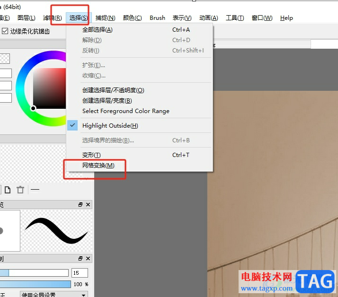This screenshot has height=297, width=338.
Task: Click the new brush page icon
Action: coord(8,190)
